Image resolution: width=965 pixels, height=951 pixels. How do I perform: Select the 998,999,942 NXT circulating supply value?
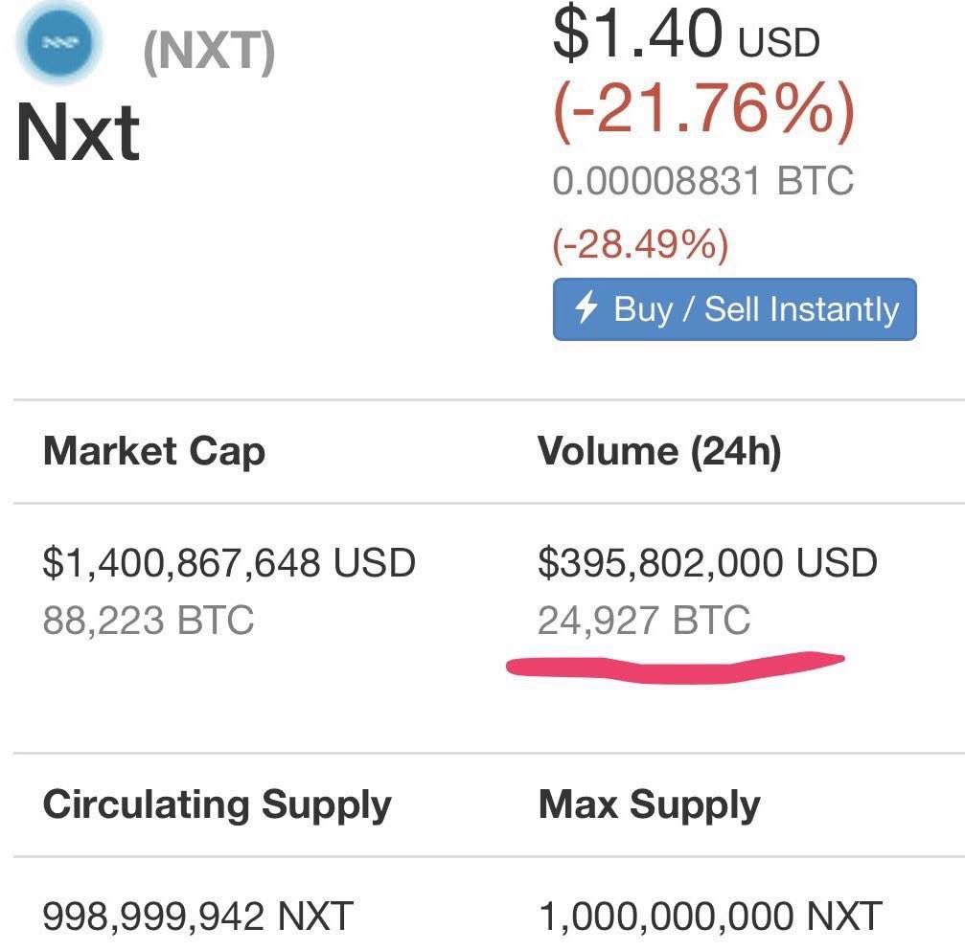[x=198, y=917]
